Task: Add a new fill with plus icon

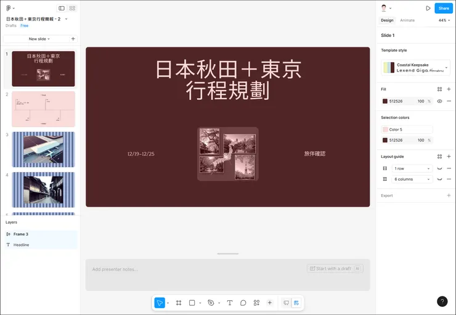Action: click(449, 89)
